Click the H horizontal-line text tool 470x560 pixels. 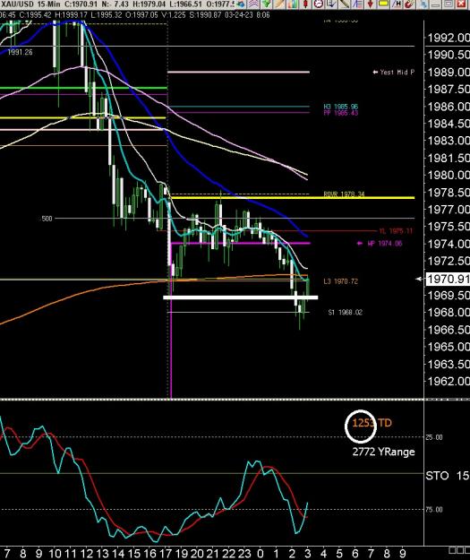397,4
